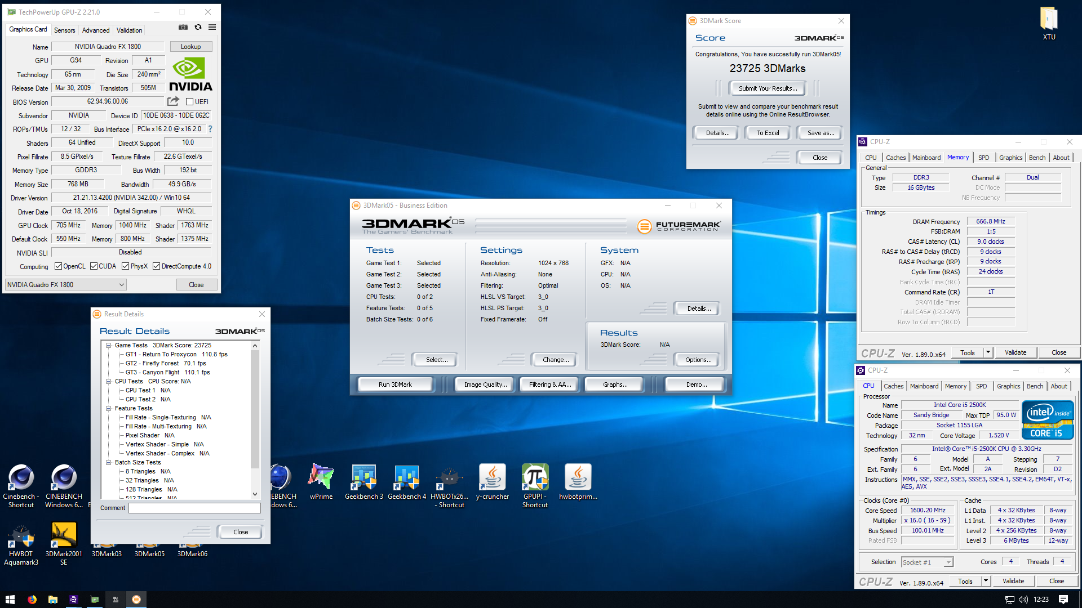Image resolution: width=1082 pixels, height=608 pixels.
Task: Open the SPD tab in upper CPU-Z window
Action: click(984, 158)
